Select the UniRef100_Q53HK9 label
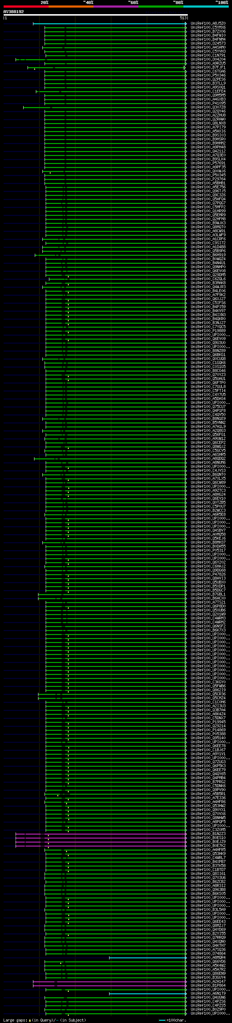The width and height of the screenshot is (232, 1023). point(208,854)
